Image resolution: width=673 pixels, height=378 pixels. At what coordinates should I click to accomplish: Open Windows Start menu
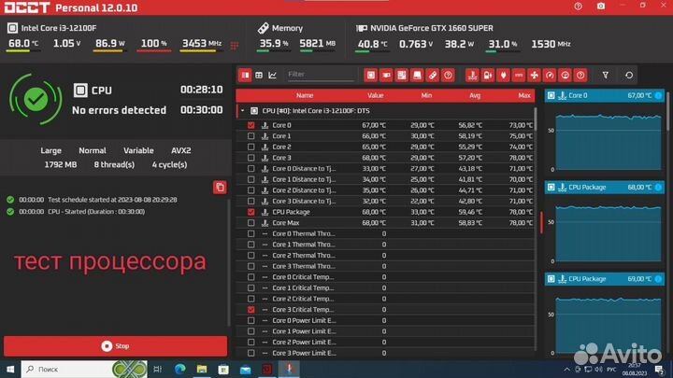pyautogui.click(x=10, y=369)
